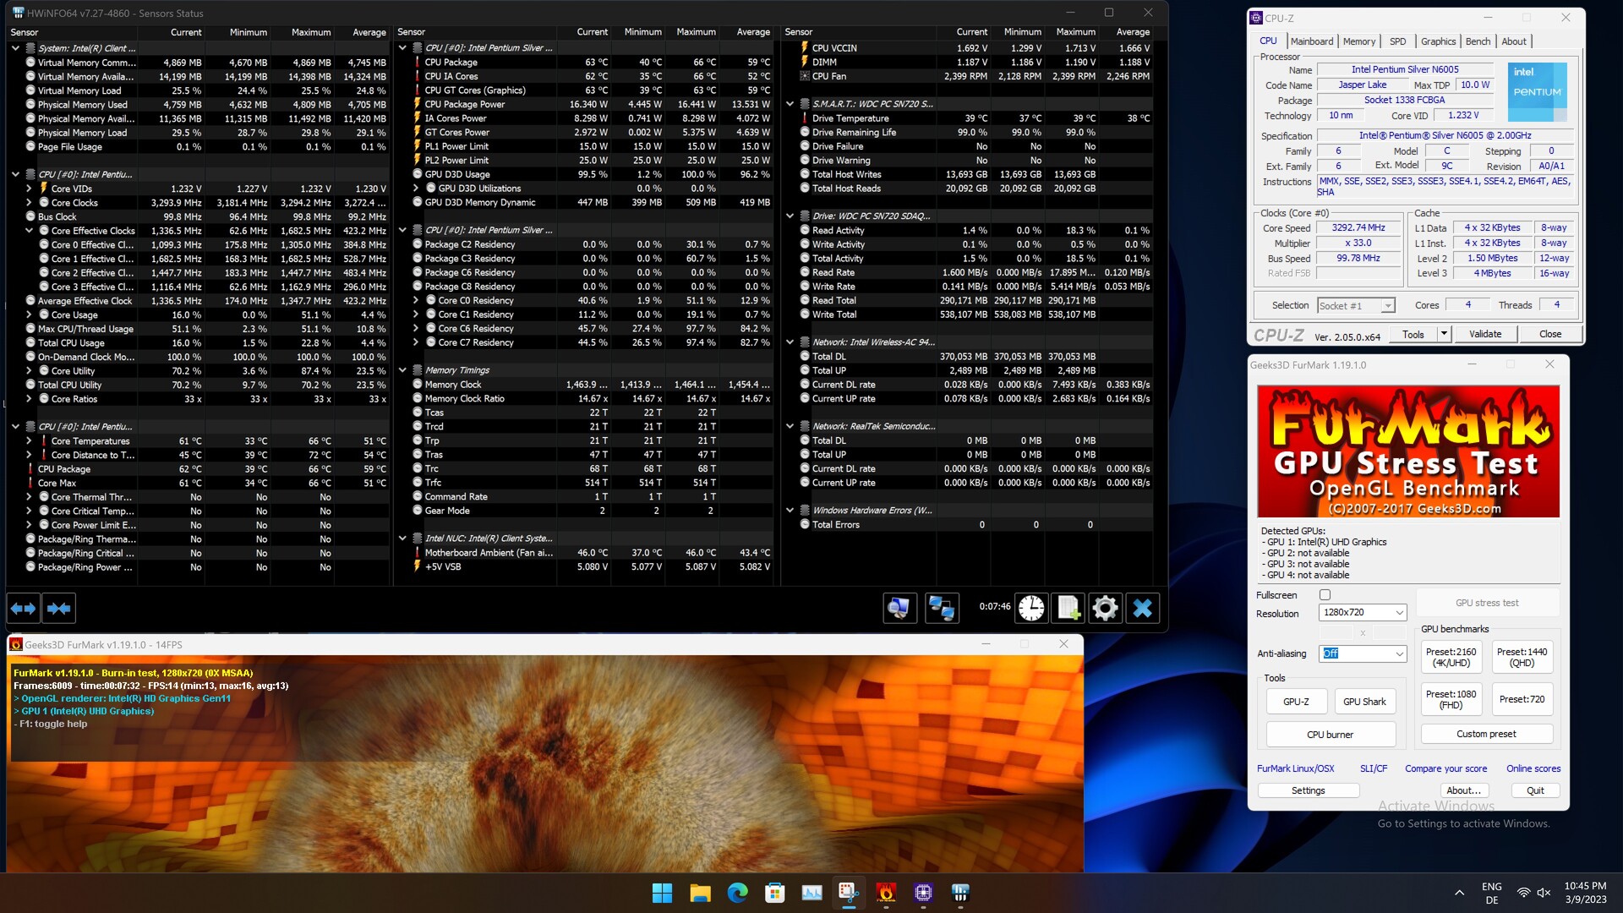
Task: Click FurMark Quit button
Action: [1535, 790]
